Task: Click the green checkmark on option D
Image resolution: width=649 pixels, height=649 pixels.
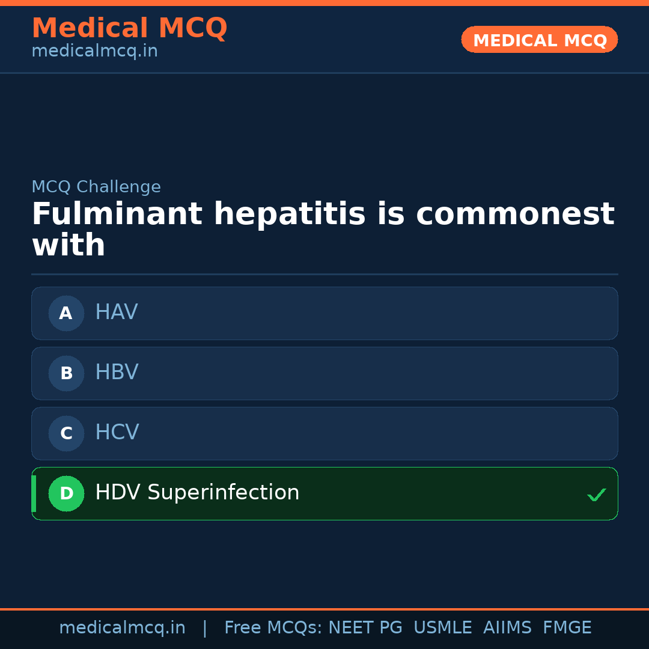Action: (596, 495)
